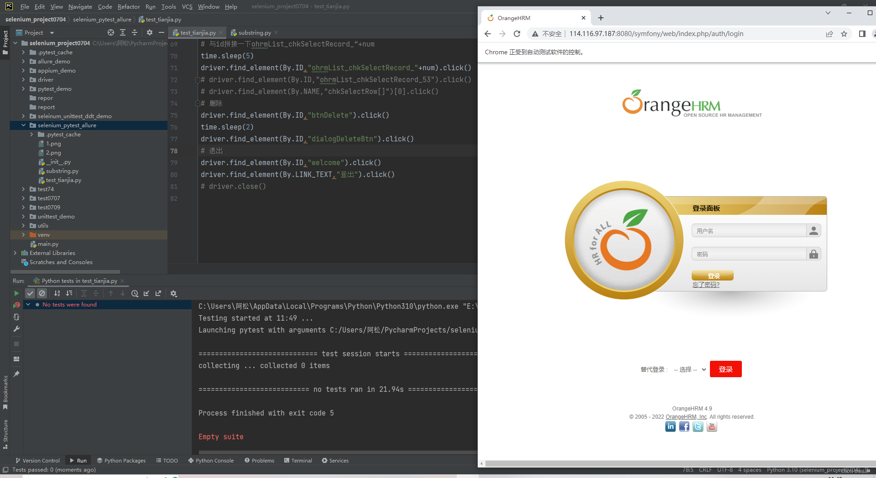Share this page icon in Chrome address bar
876x478 pixels.
[x=829, y=34]
